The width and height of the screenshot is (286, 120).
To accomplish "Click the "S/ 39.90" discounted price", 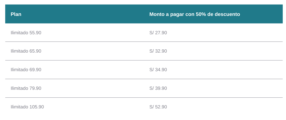I will [158, 88].
